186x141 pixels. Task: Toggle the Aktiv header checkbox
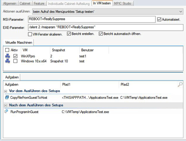7,50
